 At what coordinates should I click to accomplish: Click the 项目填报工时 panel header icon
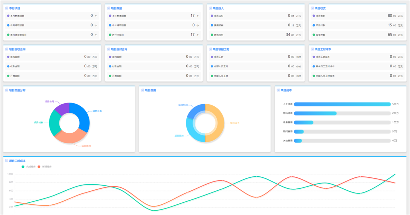coord(210,49)
